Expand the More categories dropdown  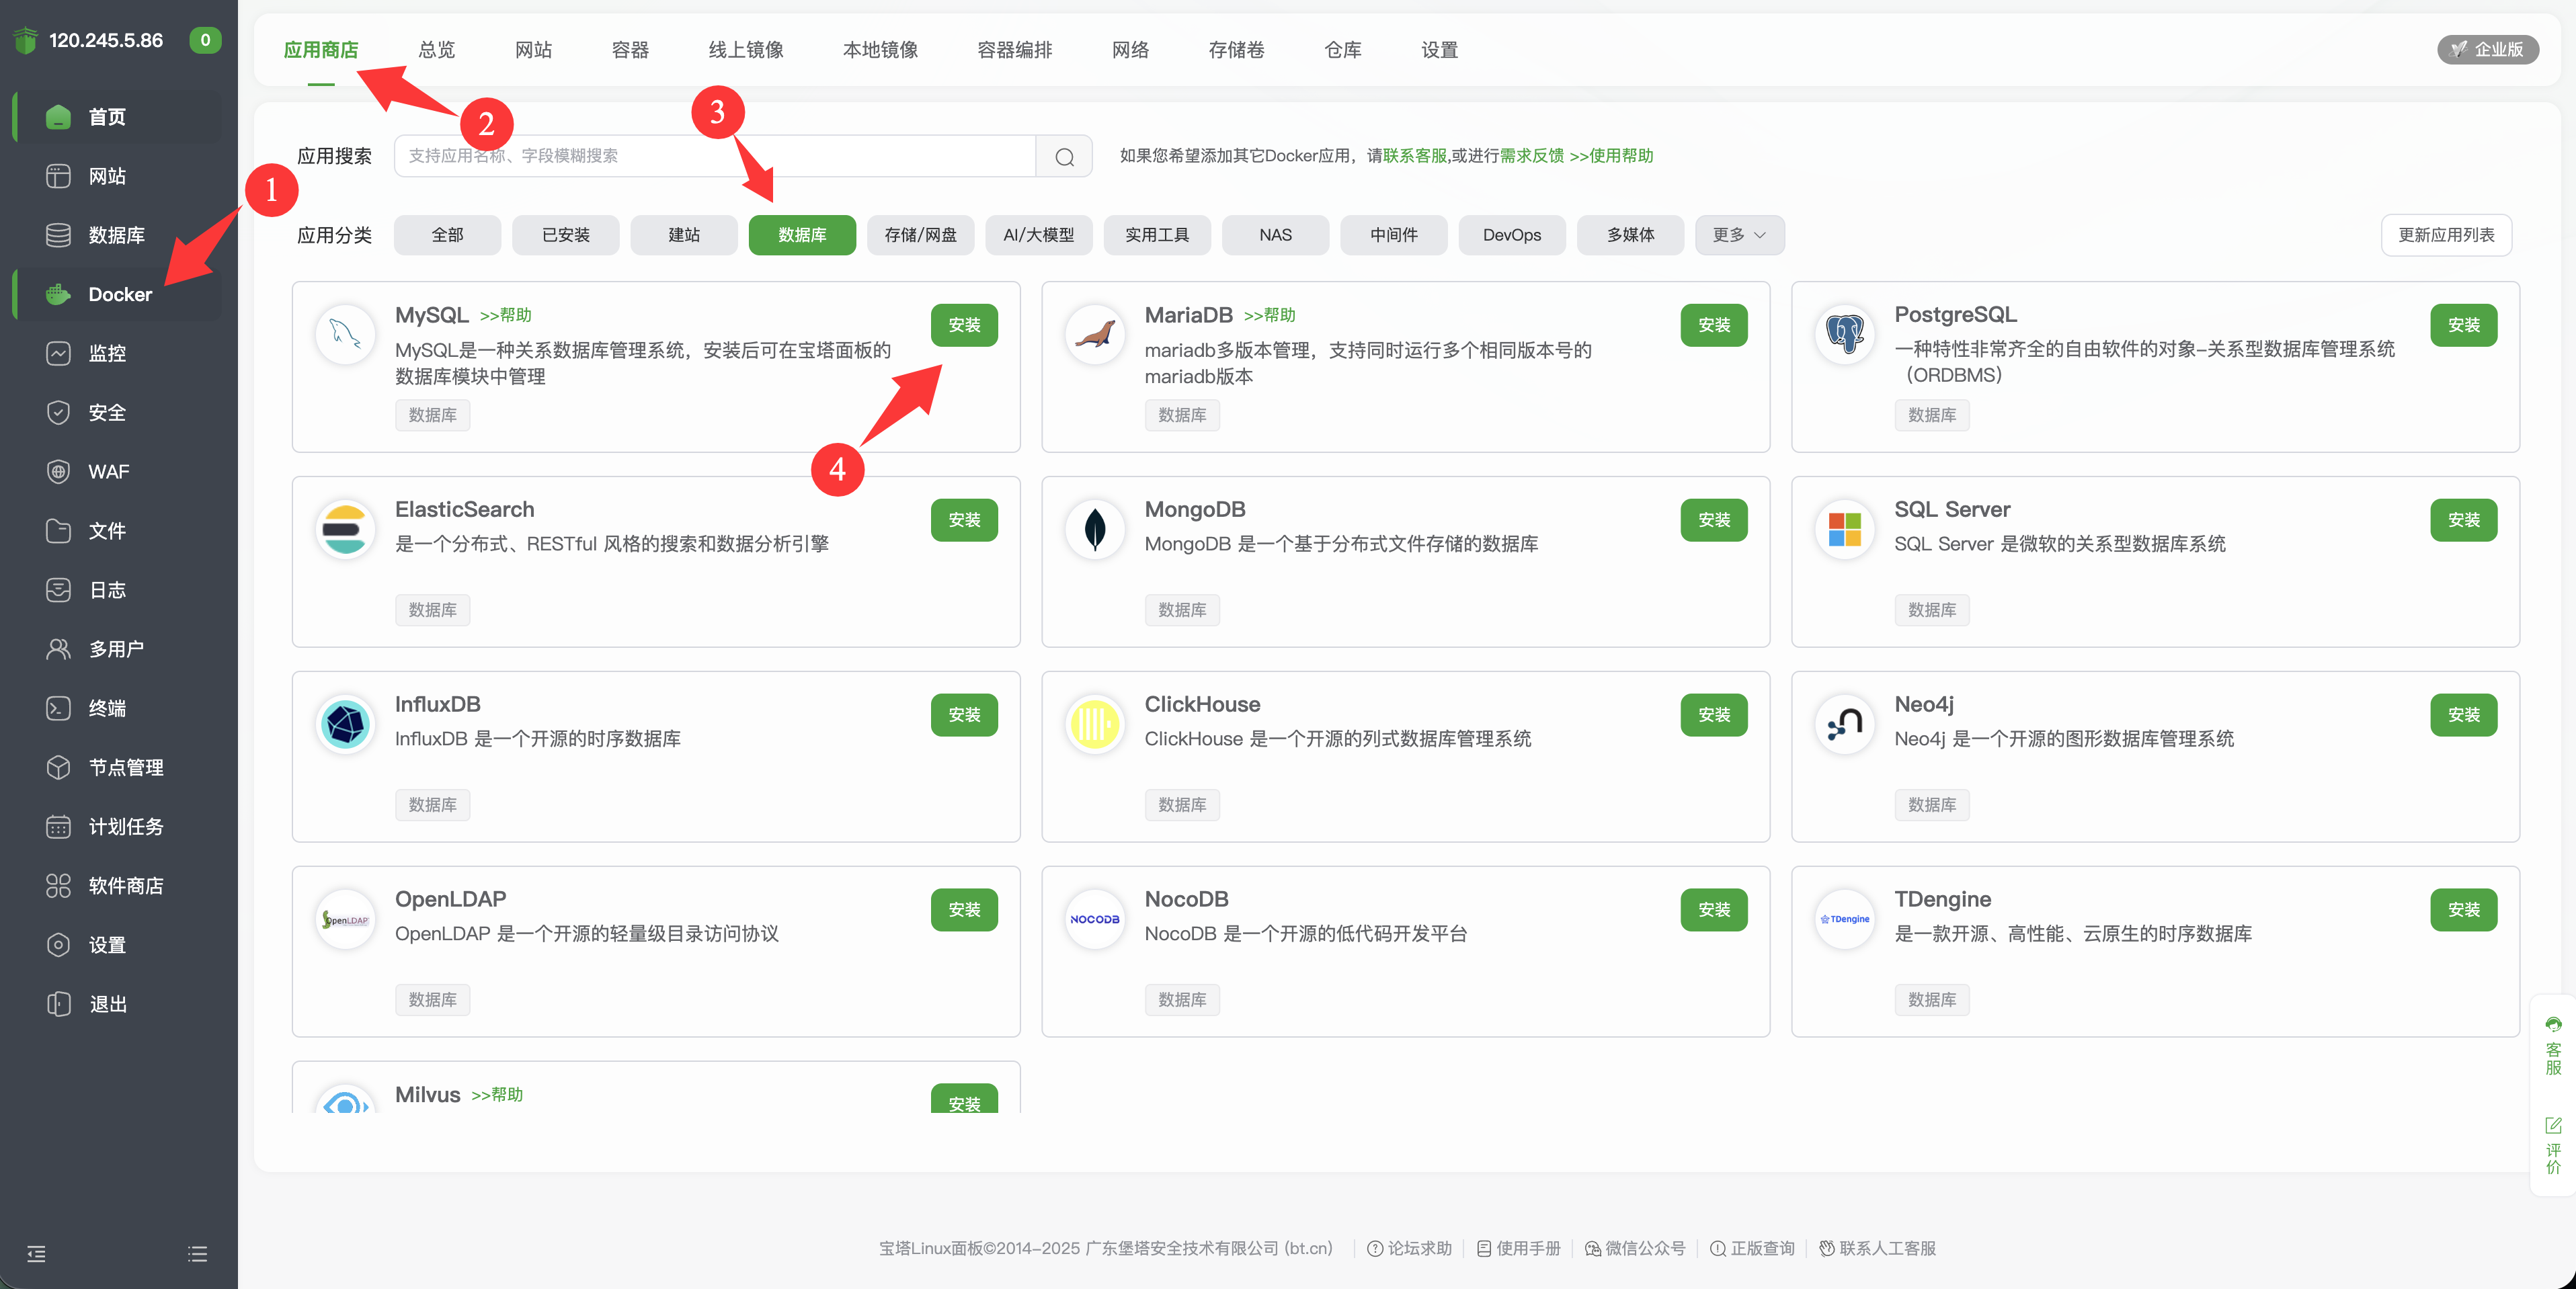[1739, 235]
